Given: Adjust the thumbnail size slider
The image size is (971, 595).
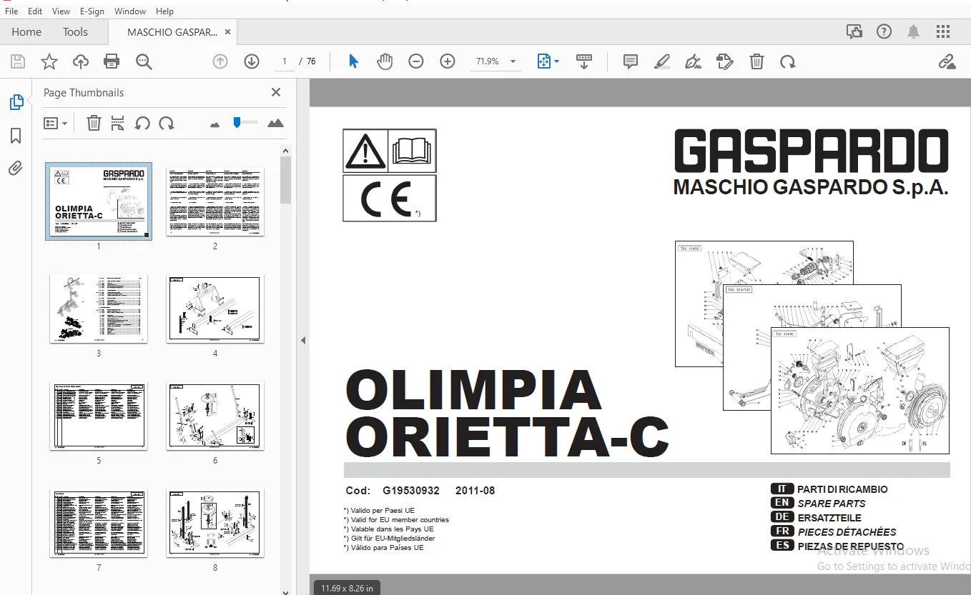Looking at the screenshot, I should (x=237, y=123).
